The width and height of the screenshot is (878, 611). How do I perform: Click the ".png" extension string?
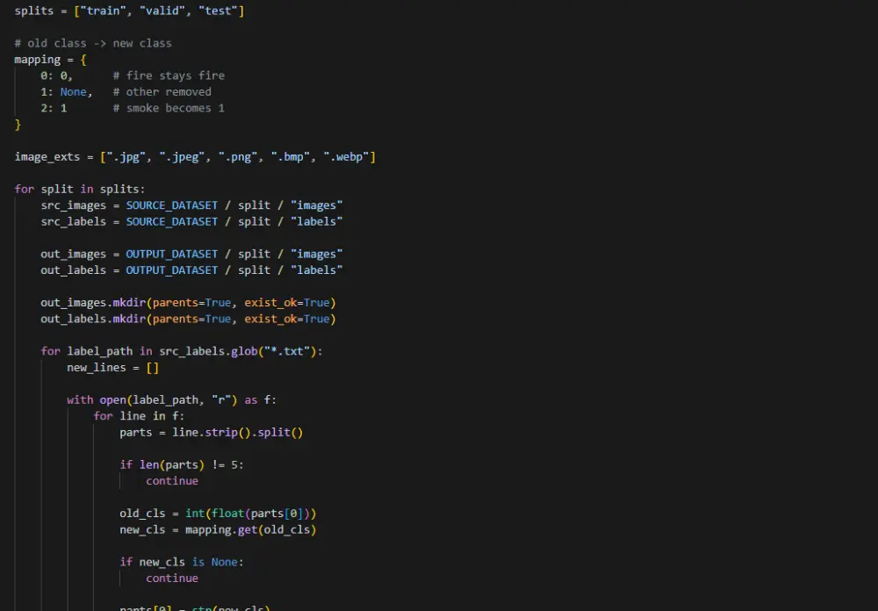(238, 157)
